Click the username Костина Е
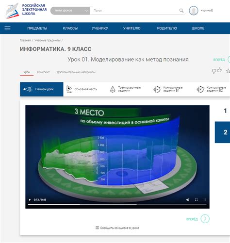The image size is (230, 243). tap(207, 11)
